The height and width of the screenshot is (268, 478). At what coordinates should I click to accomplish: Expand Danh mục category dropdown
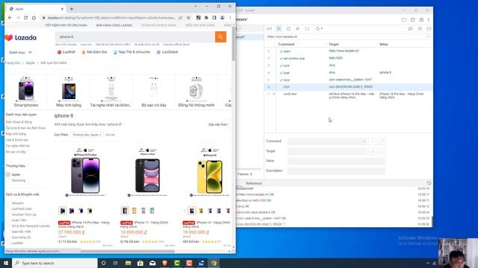pos(20,52)
